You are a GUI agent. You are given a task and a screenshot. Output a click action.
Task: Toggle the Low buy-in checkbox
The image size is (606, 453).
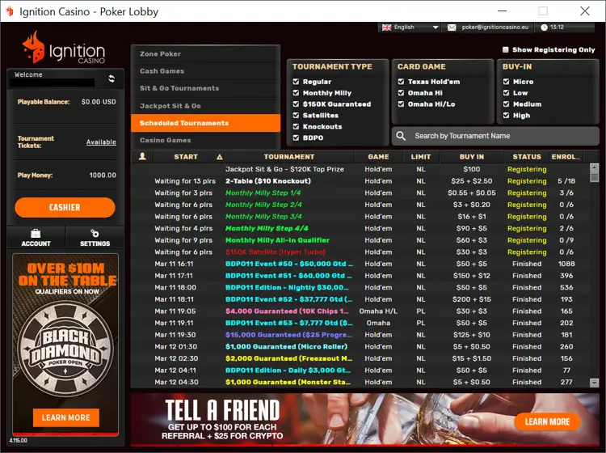tap(506, 93)
